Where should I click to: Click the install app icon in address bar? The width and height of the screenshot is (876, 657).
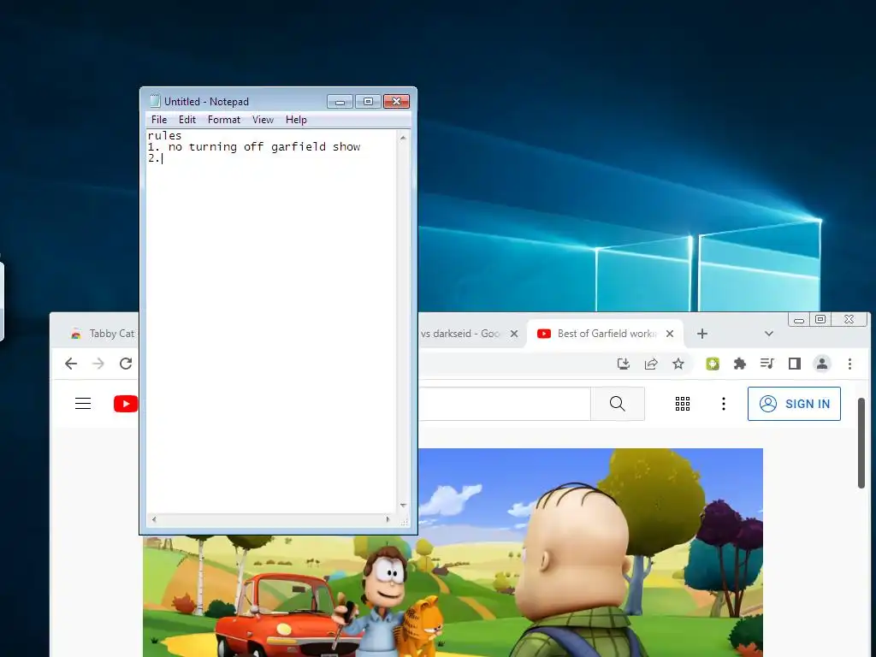(624, 364)
